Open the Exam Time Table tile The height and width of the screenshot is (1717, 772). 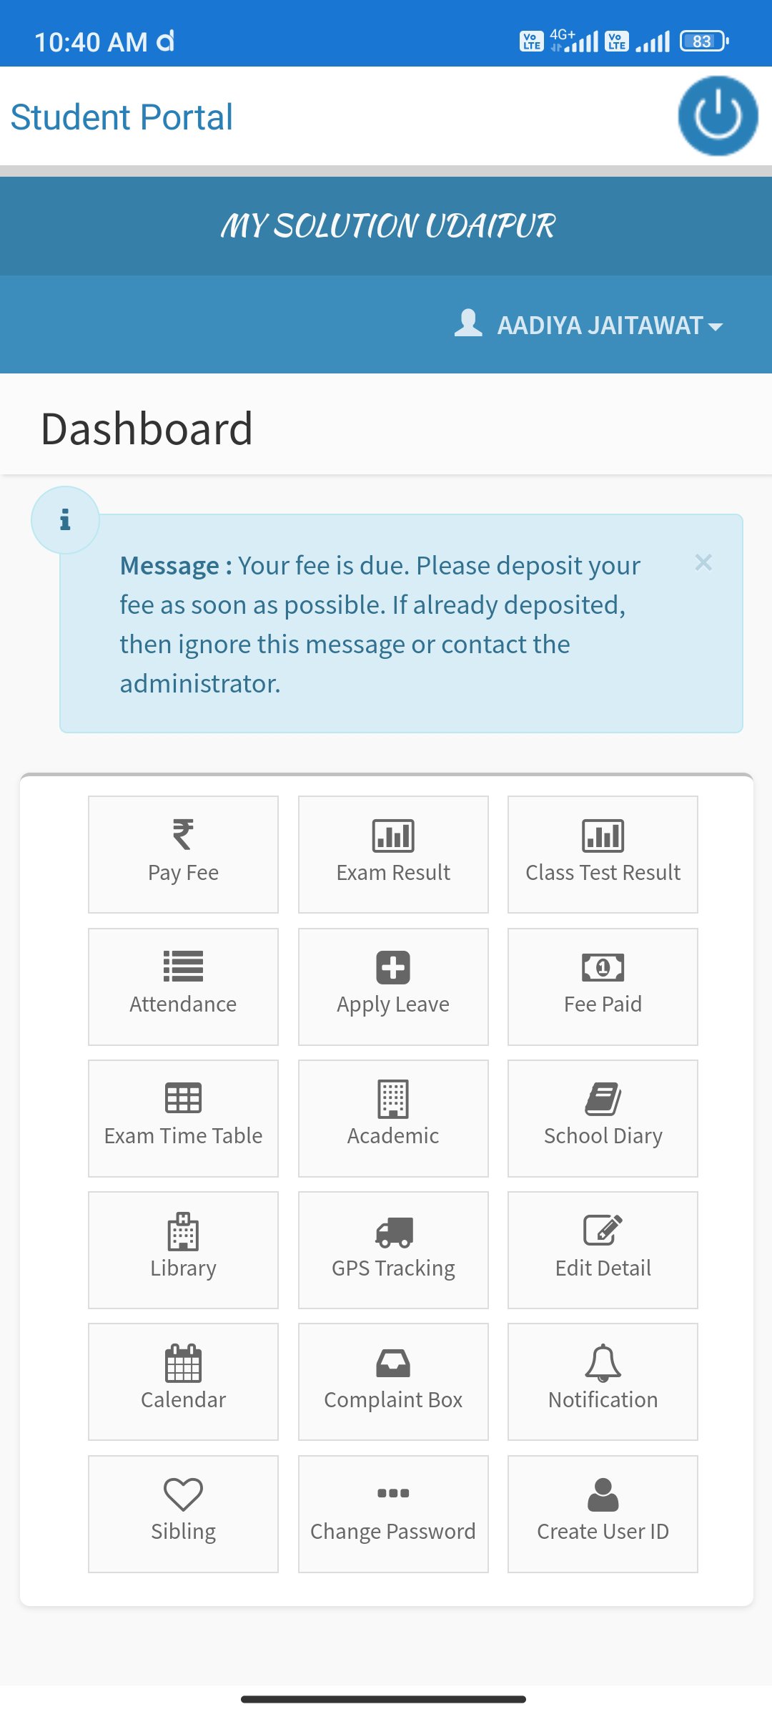coord(183,1118)
